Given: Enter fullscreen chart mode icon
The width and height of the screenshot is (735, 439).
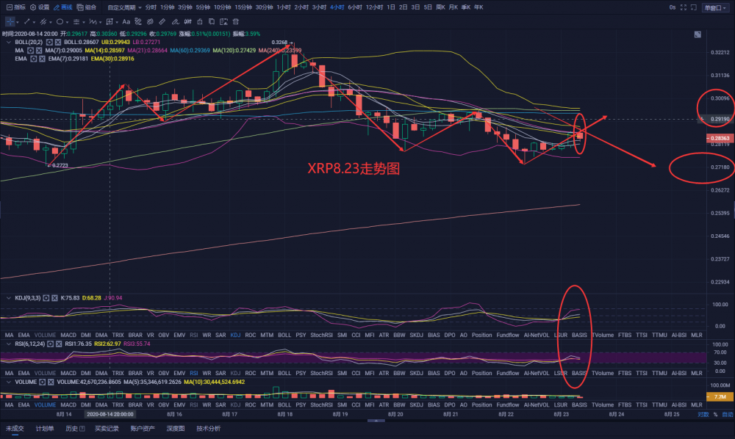Looking at the screenshot, I should click(684, 7).
